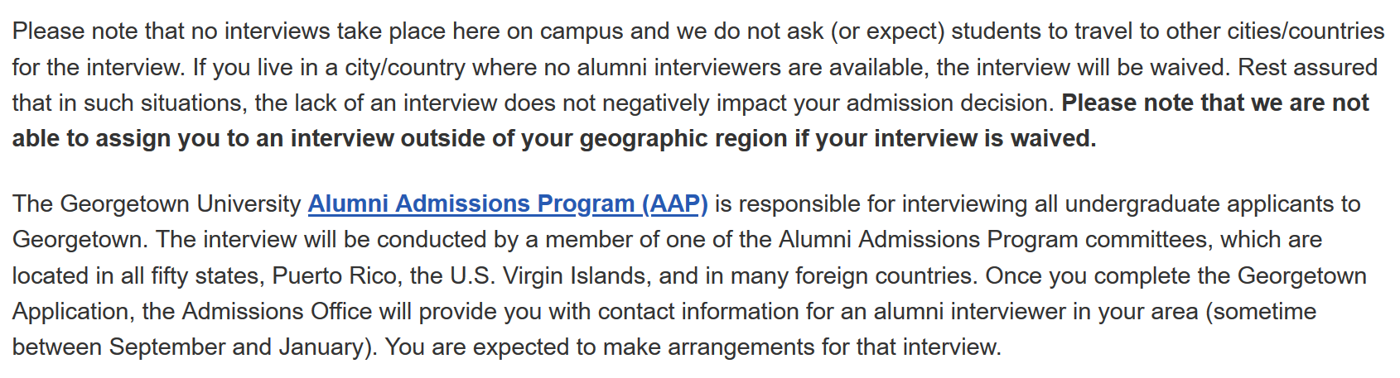The width and height of the screenshot is (1400, 378).
Task: Click the words "does not negatively impact"
Action: coord(645,103)
